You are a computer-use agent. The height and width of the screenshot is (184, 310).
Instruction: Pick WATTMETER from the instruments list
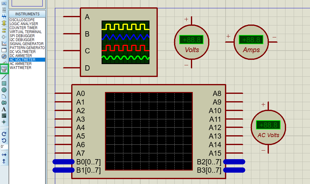tap(27, 67)
